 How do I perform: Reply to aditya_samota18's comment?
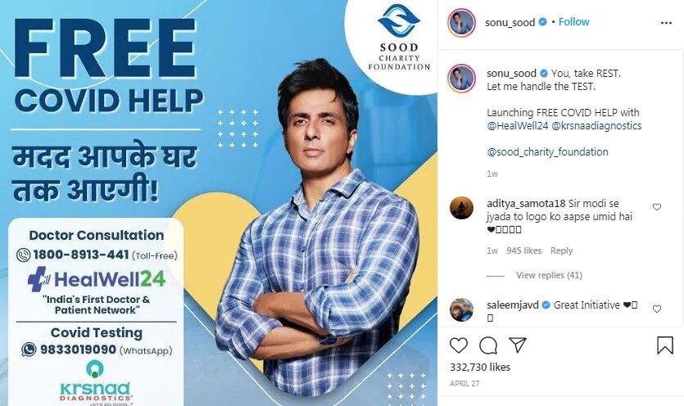point(561,250)
